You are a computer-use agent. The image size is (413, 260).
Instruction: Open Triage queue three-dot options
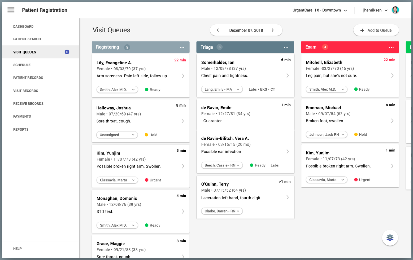point(286,47)
